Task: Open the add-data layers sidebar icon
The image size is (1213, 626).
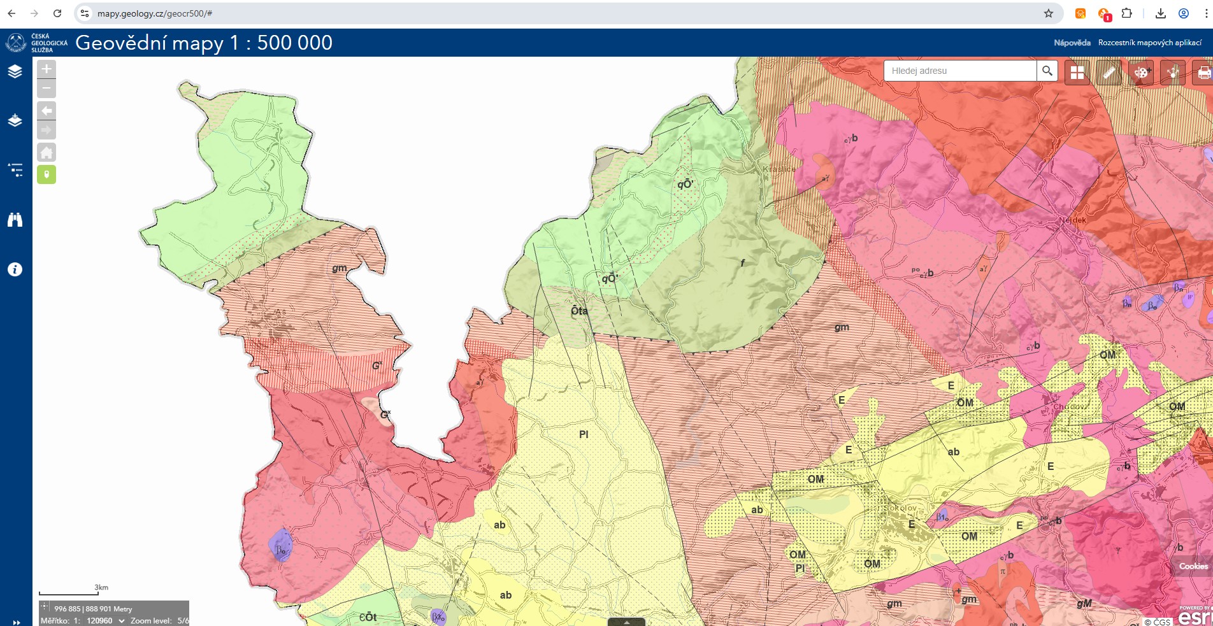Action: 15,120
